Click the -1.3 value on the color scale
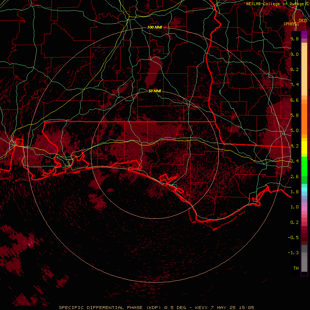This screenshot has height=310, width=310. click(x=293, y=253)
